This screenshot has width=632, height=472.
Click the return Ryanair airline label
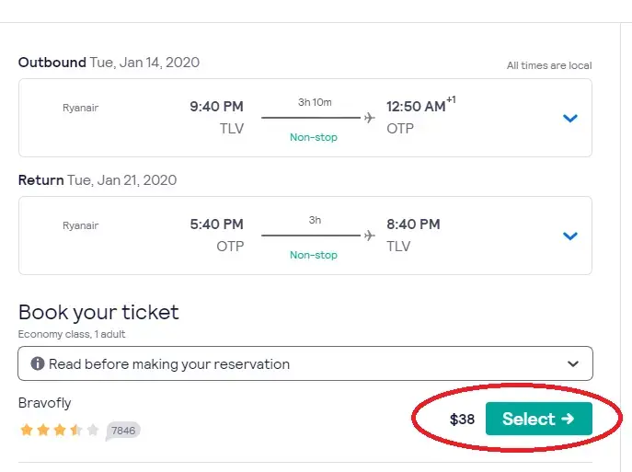[81, 225]
